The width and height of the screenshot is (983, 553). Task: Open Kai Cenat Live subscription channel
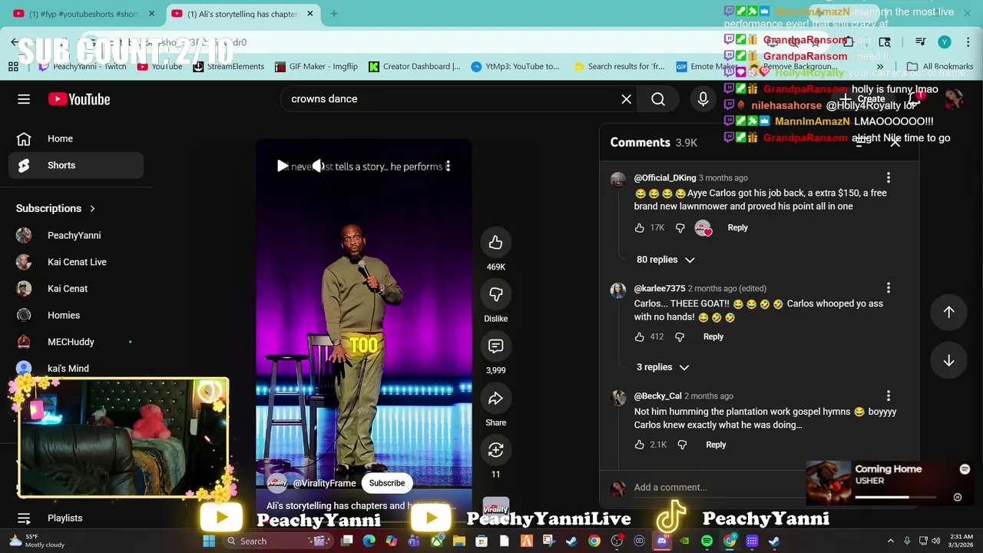click(76, 262)
